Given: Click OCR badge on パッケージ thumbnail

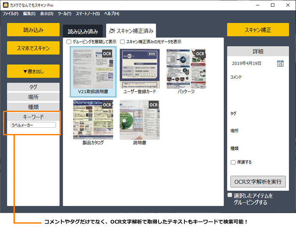Looking at the screenshot, I should click(x=200, y=54).
